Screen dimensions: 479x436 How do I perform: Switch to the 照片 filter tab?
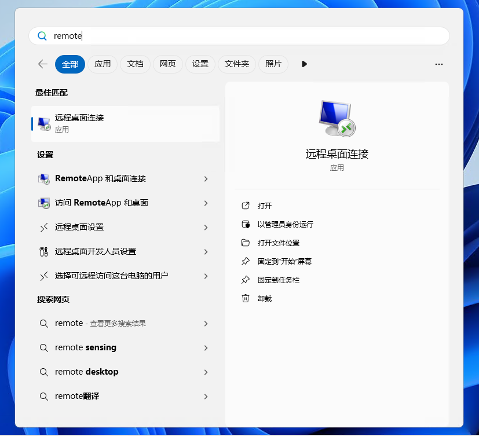273,64
